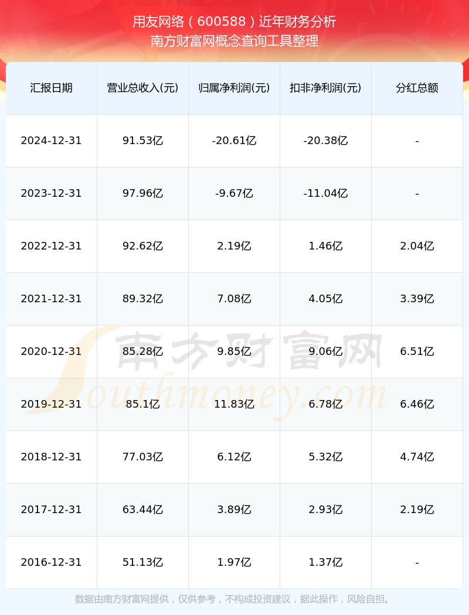Click 2022 adjusted profit 1.46亿
469x615 pixels.
(325, 246)
